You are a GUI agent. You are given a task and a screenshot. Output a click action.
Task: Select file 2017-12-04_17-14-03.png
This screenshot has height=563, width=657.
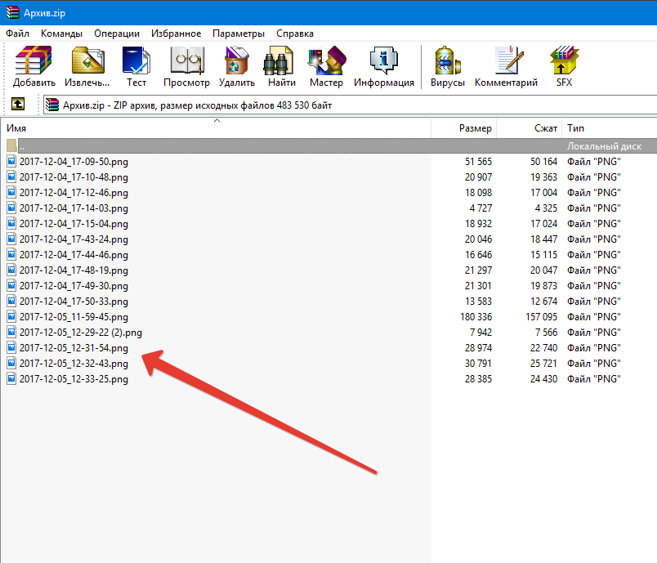pyautogui.click(x=74, y=208)
